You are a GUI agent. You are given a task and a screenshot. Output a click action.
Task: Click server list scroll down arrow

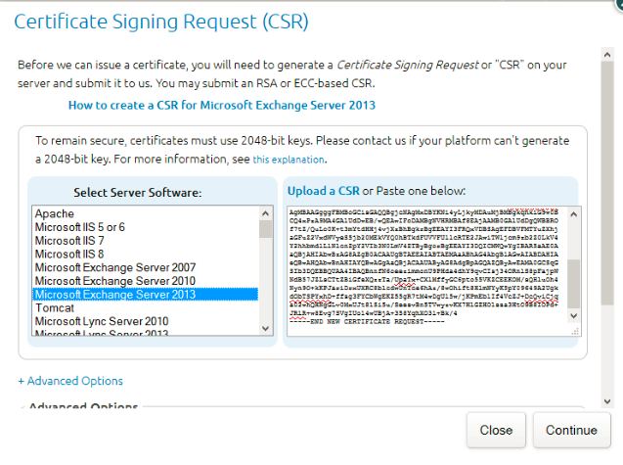pos(266,331)
